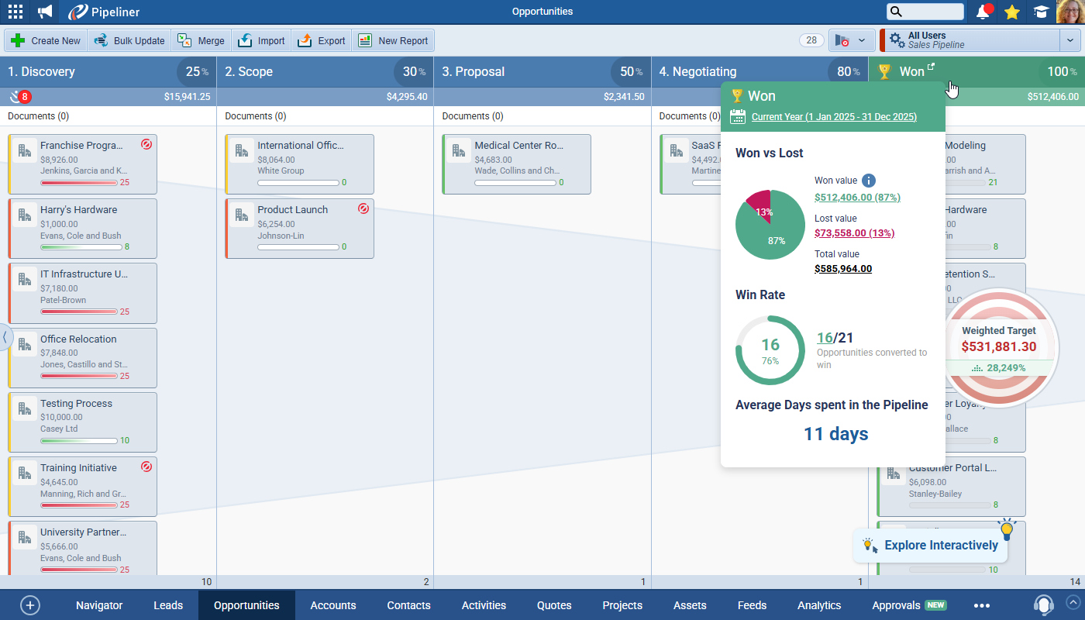Switch to the Accounts tab

click(333, 605)
